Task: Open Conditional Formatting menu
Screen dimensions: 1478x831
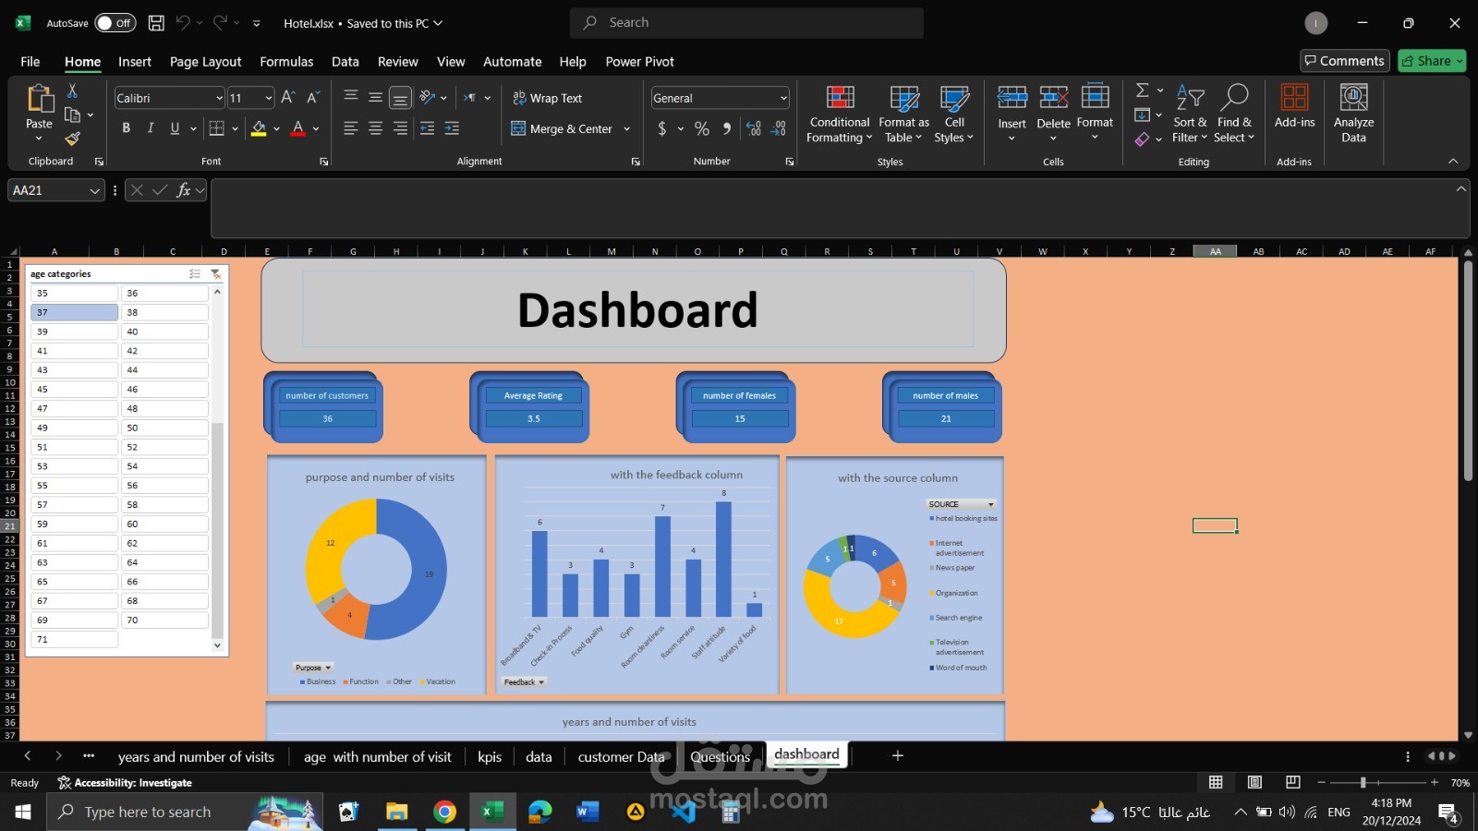Action: pos(839,114)
